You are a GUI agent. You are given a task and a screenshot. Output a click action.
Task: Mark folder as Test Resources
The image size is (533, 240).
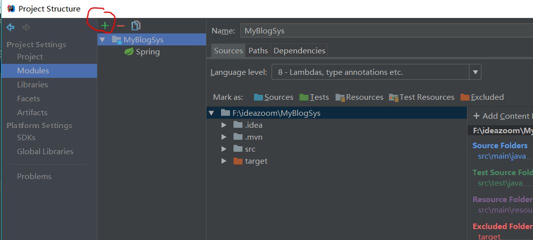[421, 97]
